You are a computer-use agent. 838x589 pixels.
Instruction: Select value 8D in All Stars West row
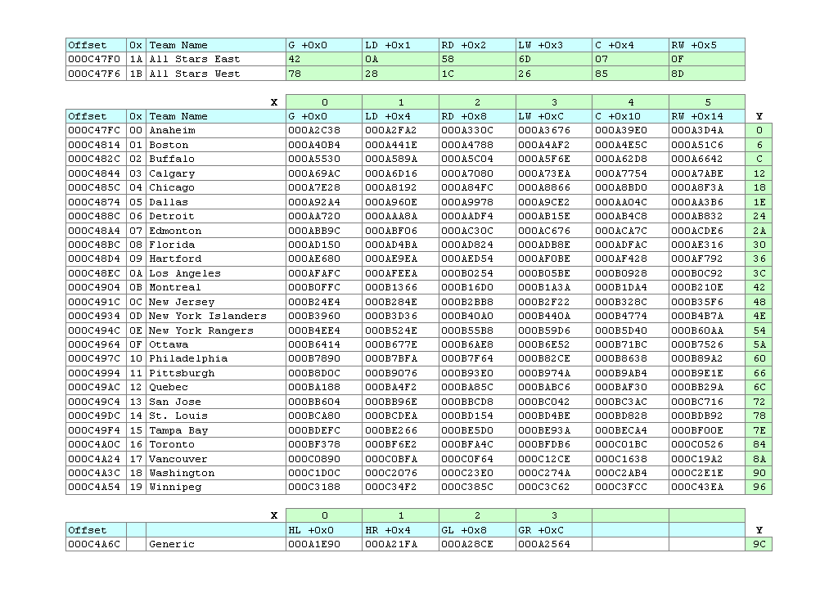click(706, 74)
